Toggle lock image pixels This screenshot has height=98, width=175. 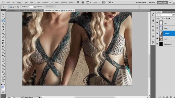pyautogui.click(x=164, y=18)
